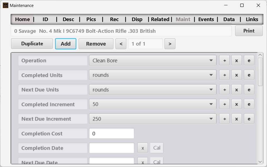Open the Data tab
This screenshot has height=167, width=267.
229,19
